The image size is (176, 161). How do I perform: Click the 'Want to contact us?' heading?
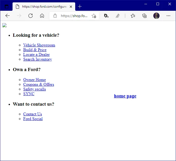[33, 104]
